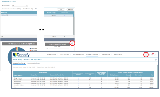
Task: Click the Move Group Details vertical scrollbar
Action: click(x=157, y=77)
